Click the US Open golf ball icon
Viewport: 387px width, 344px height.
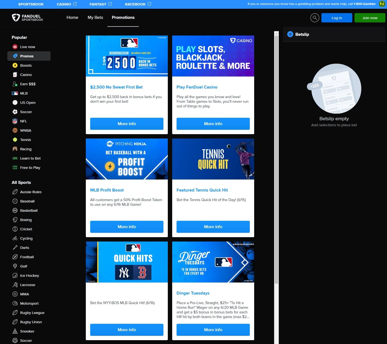(15, 102)
